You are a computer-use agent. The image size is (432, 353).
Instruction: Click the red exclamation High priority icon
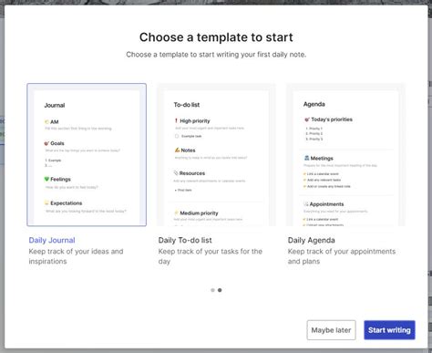176,120
